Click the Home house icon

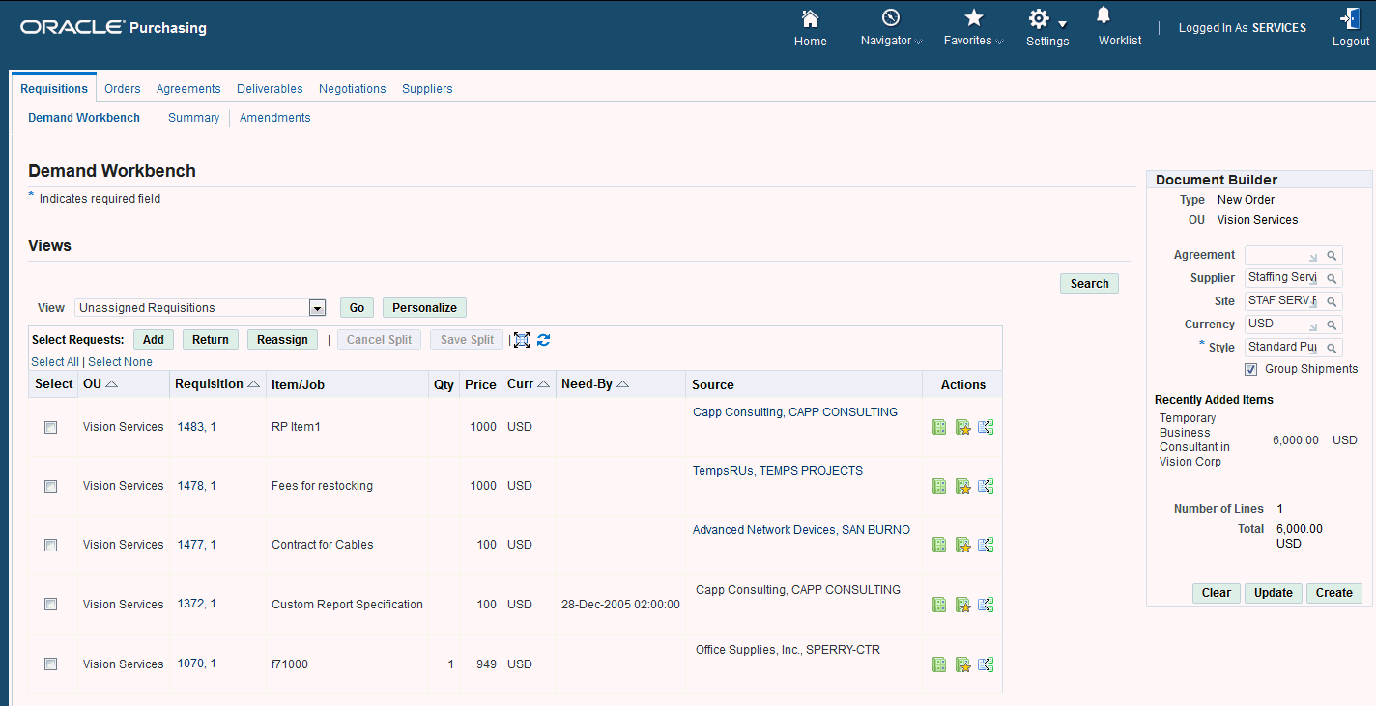pos(810,18)
